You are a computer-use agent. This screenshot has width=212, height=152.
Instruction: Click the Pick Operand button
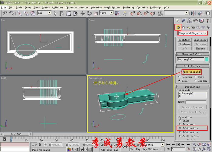click(x=192, y=72)
